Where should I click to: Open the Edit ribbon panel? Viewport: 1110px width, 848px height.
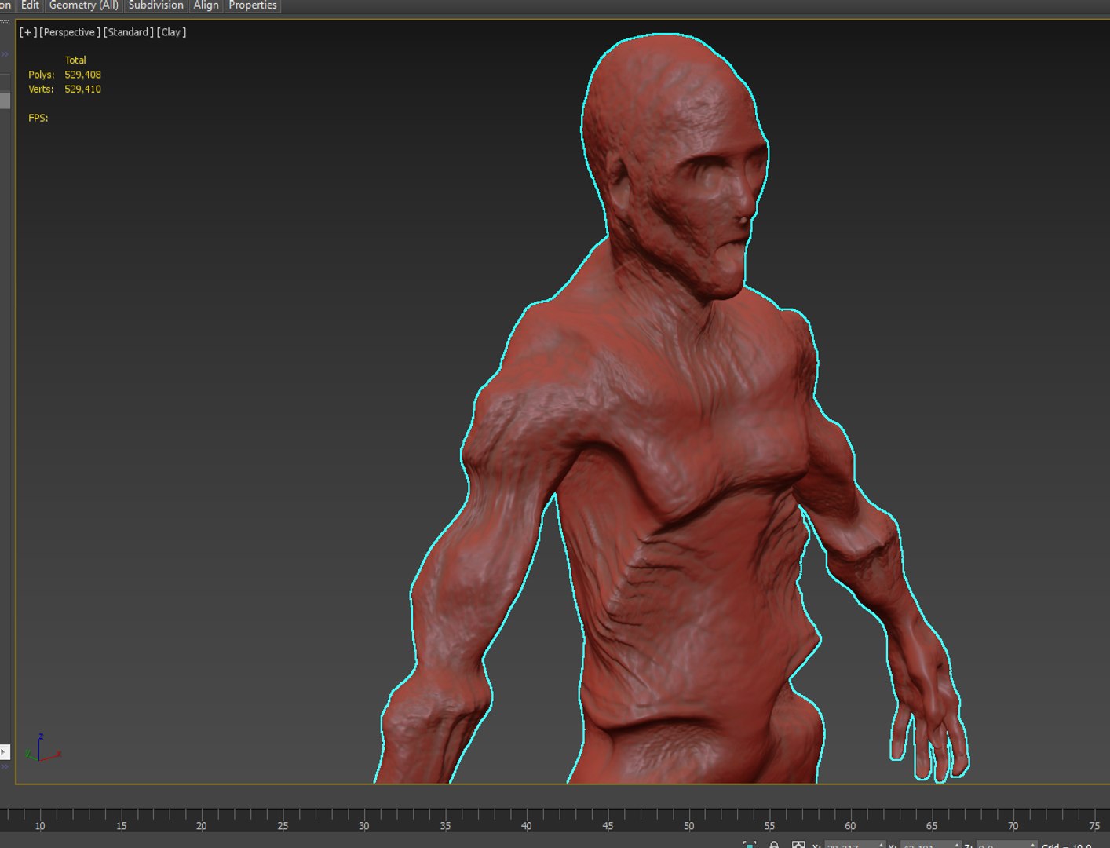coord(30,5)
